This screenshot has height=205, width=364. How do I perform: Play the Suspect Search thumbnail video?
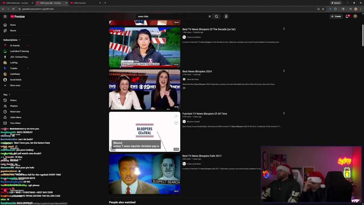144,174
